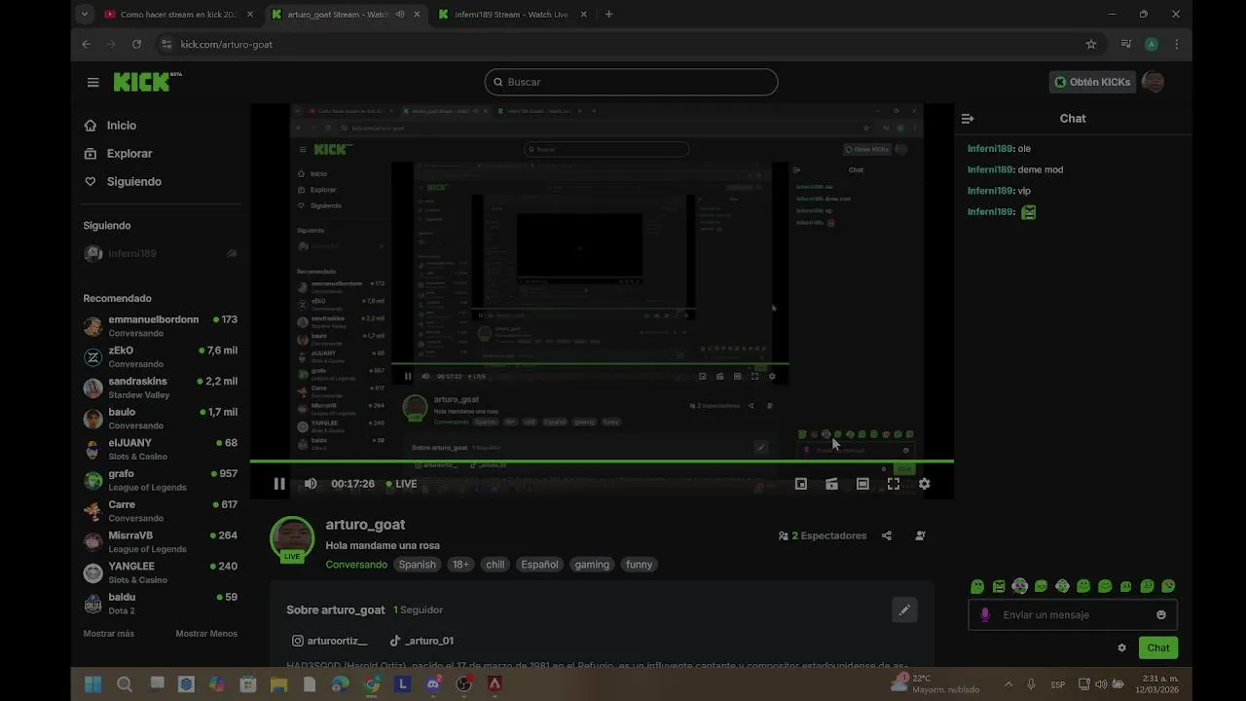The height and width of the screenshot is (701, 1246).
Task: Open recommended channel MisrraVB
Action: [161, 542]
